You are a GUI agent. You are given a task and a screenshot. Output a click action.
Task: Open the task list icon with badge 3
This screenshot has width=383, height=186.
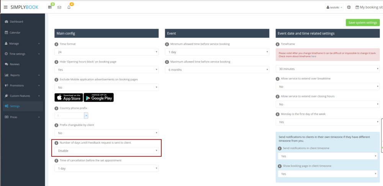(50, 7)
